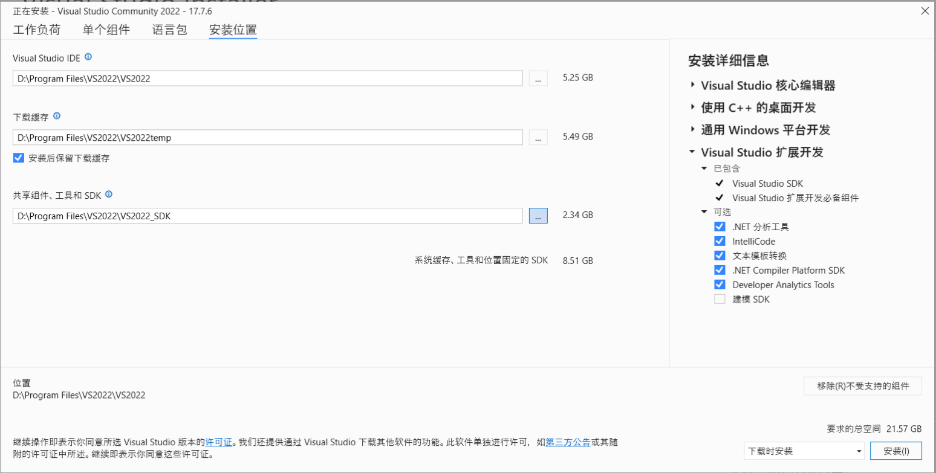The image size is (936, 473).
Task: Select 安装位置 tab
Action: 233,30
